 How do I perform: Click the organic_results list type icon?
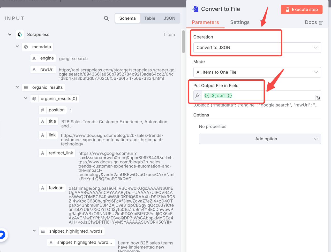26,88
